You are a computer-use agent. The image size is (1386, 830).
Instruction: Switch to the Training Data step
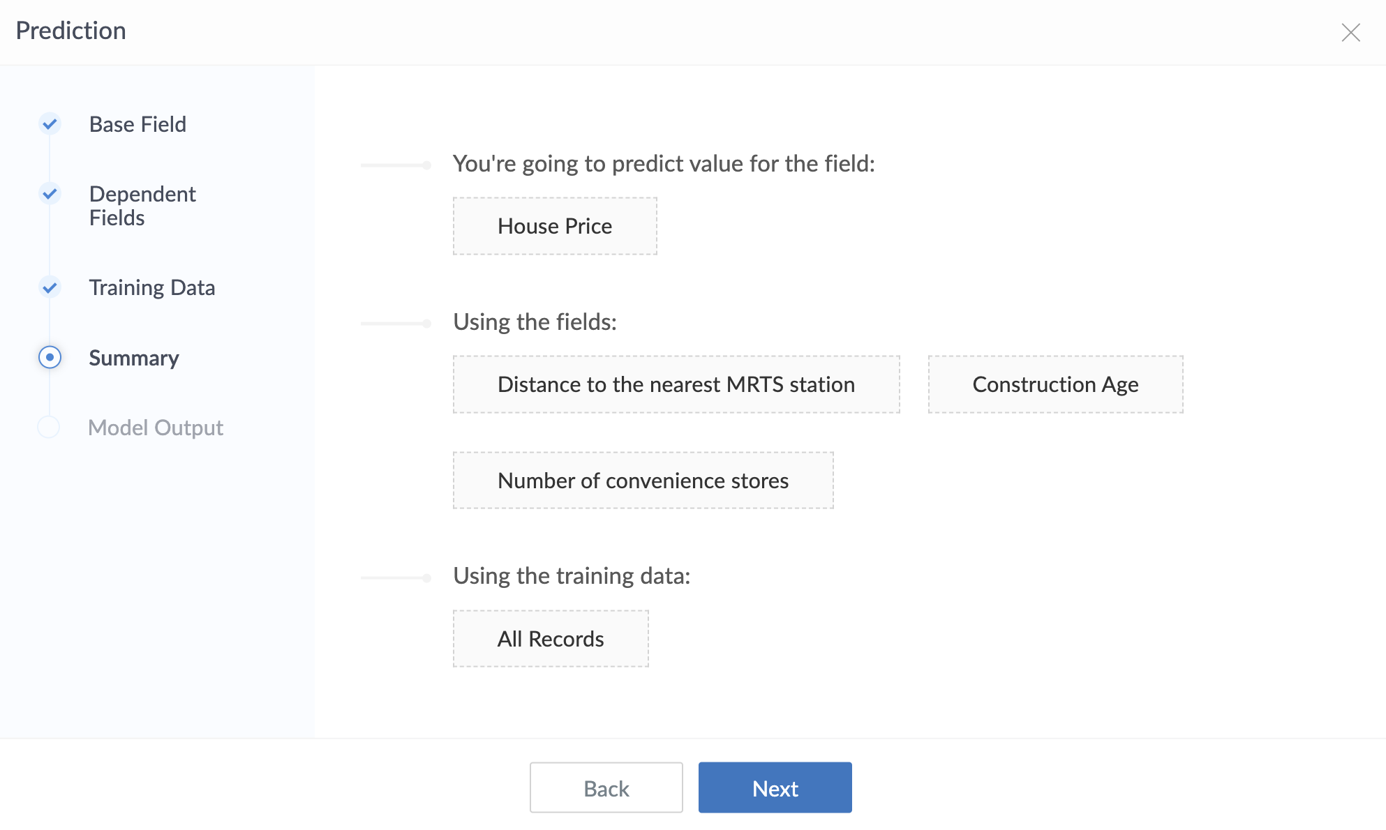152,287
